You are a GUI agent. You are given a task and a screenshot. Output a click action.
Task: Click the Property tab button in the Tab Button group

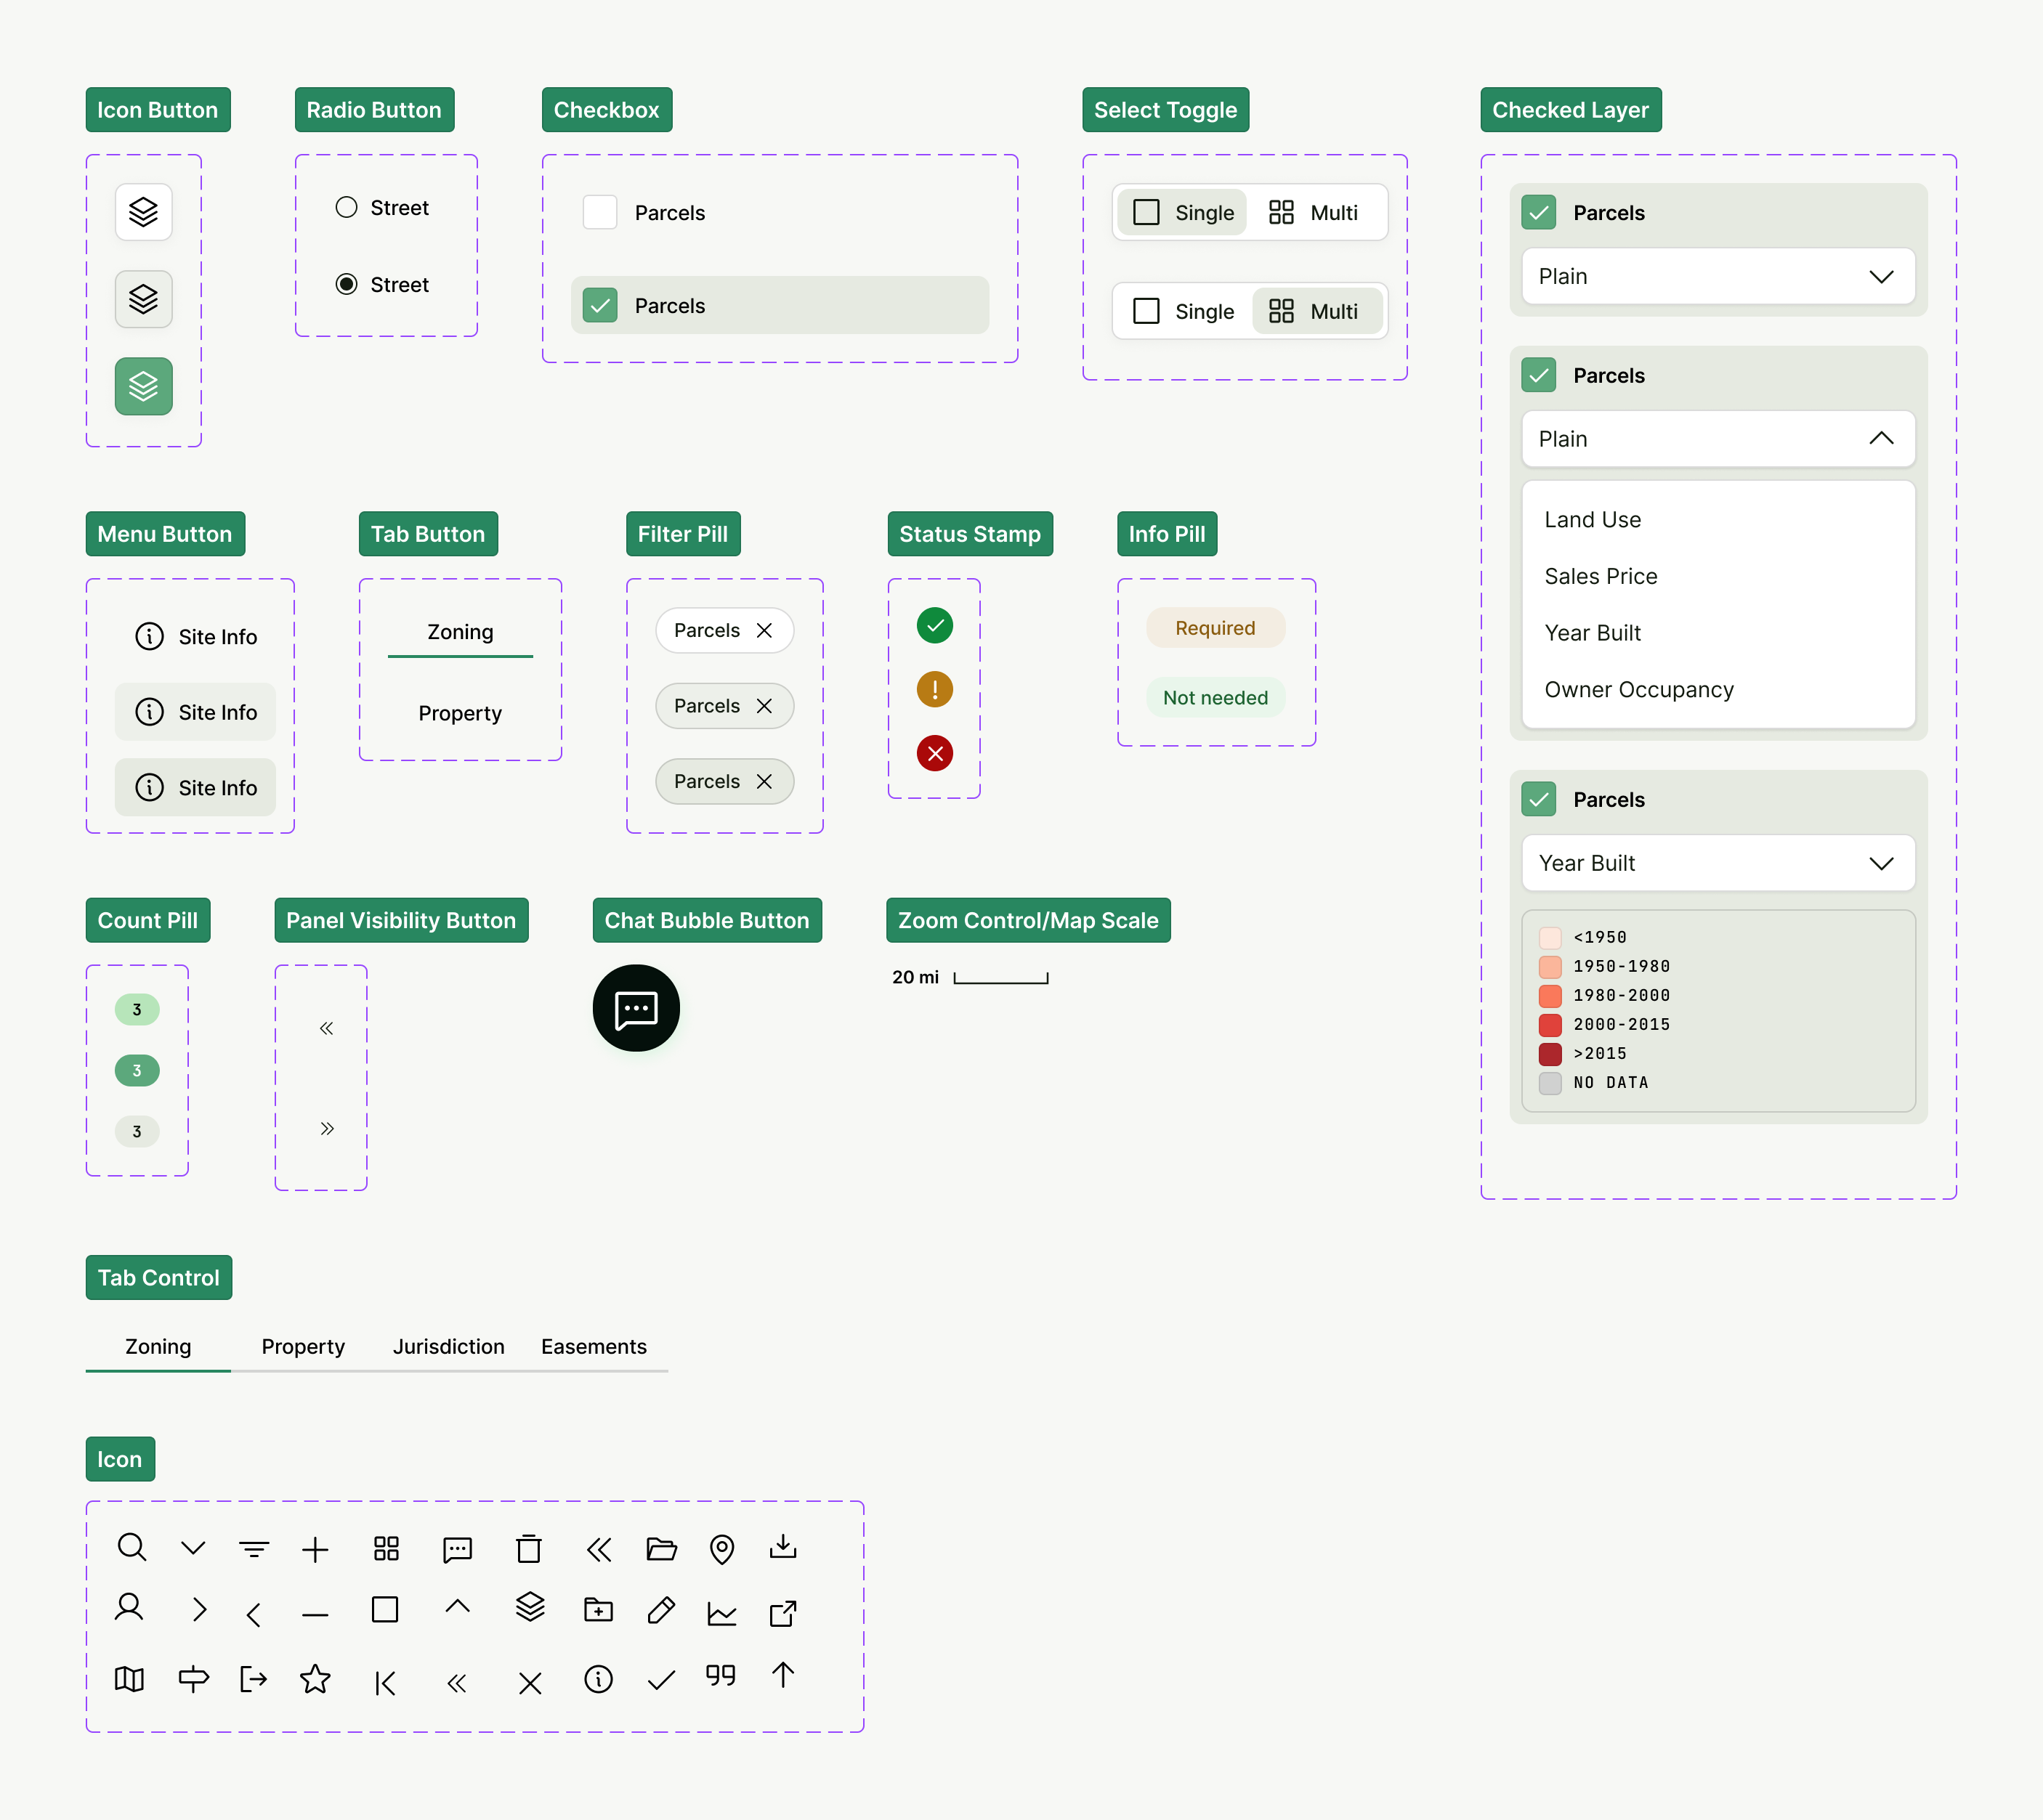click(460, 713)
